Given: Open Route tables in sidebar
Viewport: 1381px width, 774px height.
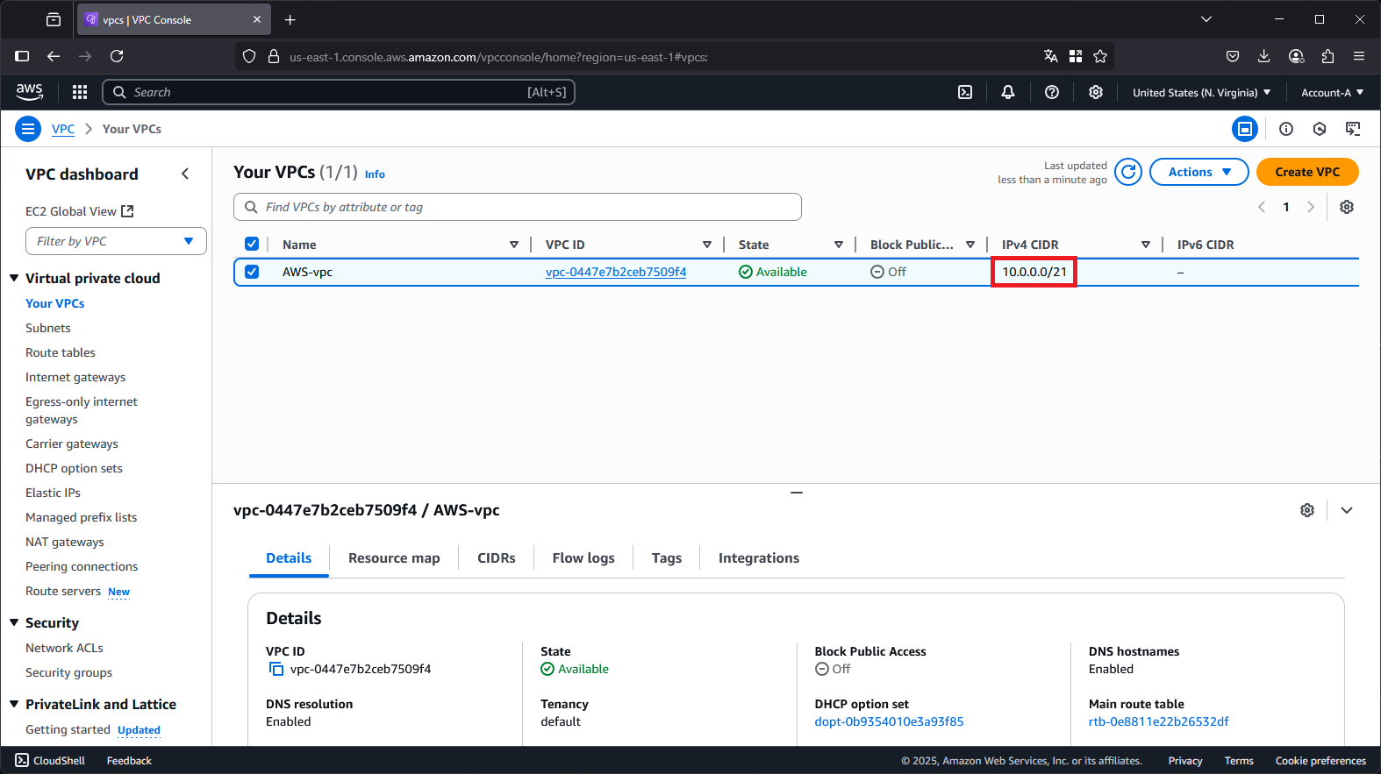Looking at the screenshot, I should click(61, 352).
